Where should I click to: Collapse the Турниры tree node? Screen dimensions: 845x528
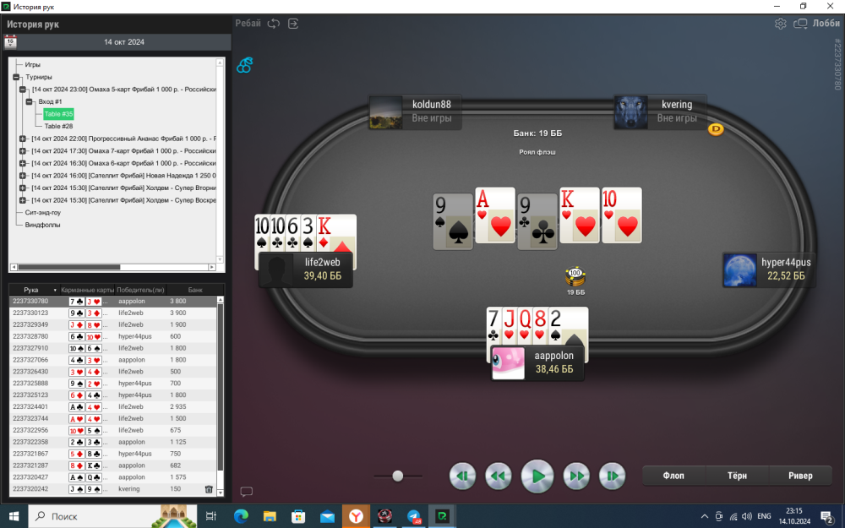click(16, 77)
